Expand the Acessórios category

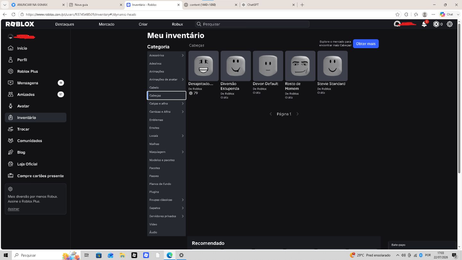tap(167, 56)
